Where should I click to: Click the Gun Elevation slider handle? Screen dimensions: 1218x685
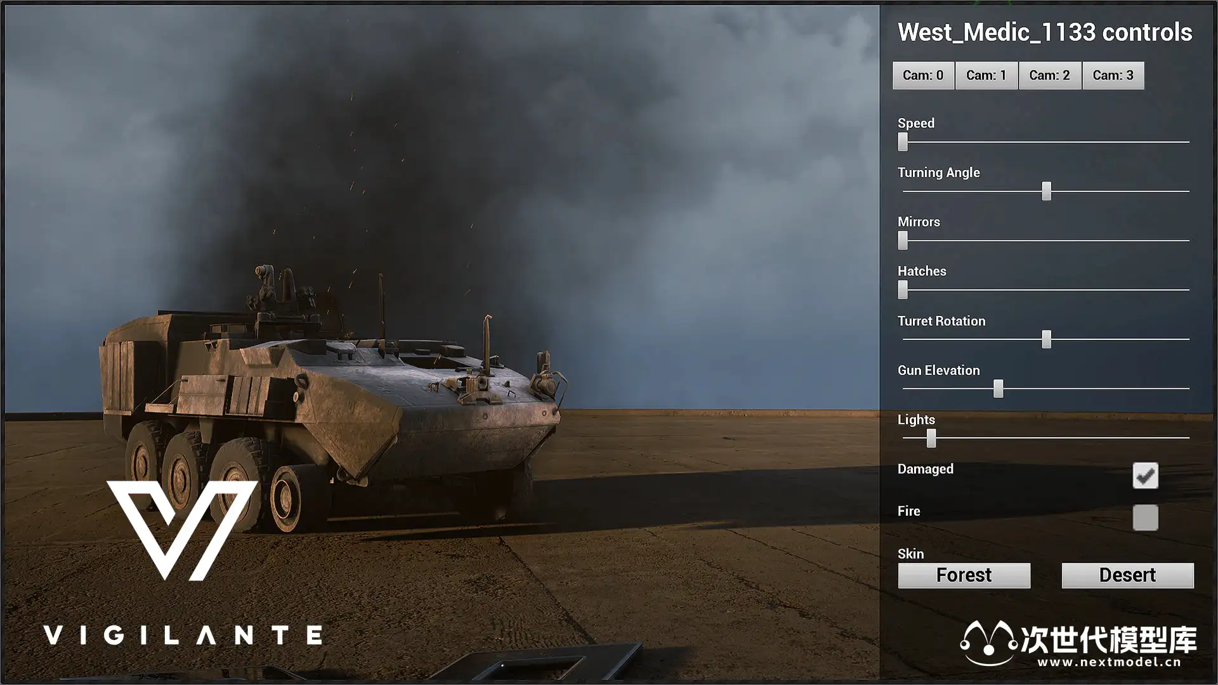(x=998, y=389)
